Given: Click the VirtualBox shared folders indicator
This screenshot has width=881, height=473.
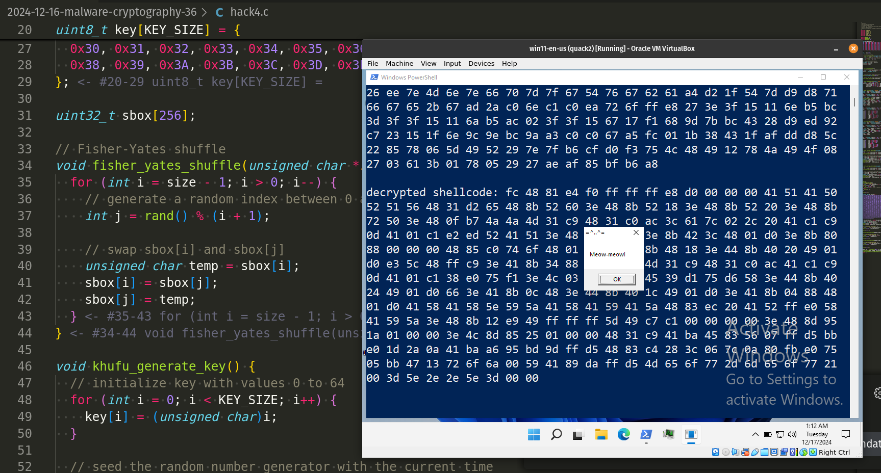Looking at the screenshot, I should click(764, 452).
